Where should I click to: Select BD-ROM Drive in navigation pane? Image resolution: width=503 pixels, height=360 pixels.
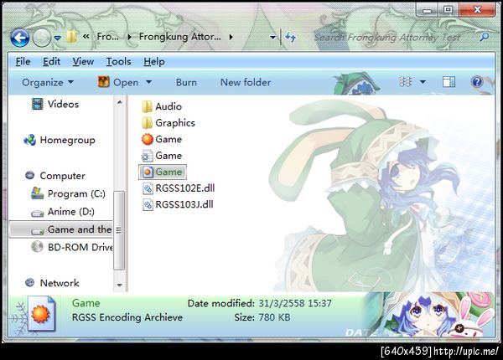click(x=80, y=247)
